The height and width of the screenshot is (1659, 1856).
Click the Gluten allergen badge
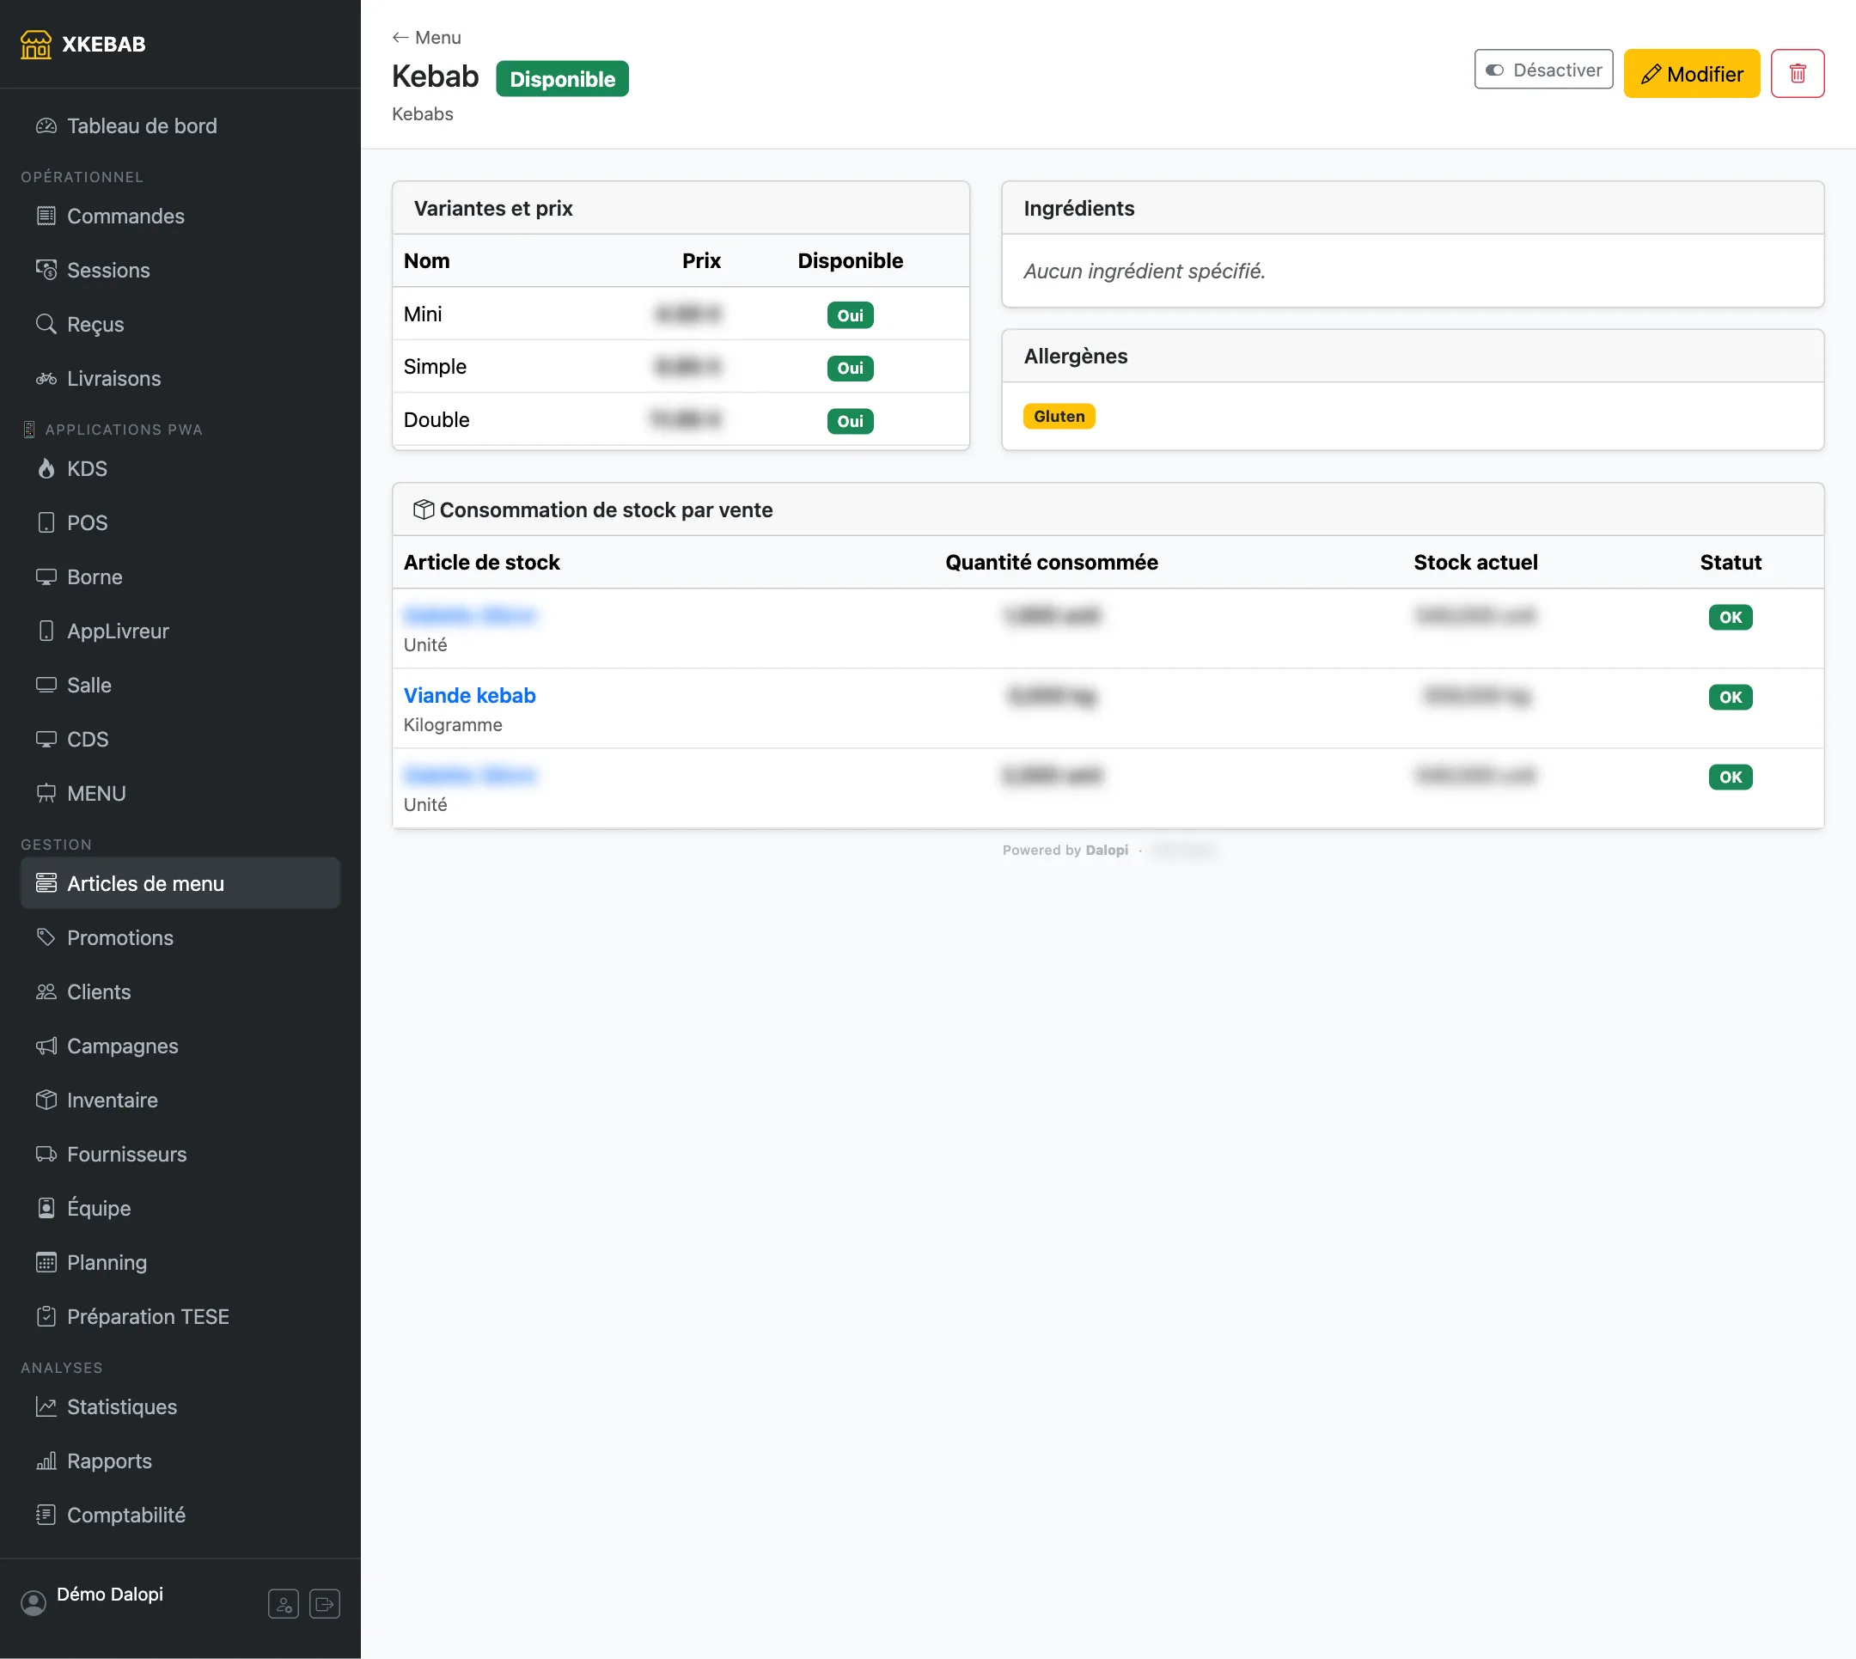[x=1059, y=416]
